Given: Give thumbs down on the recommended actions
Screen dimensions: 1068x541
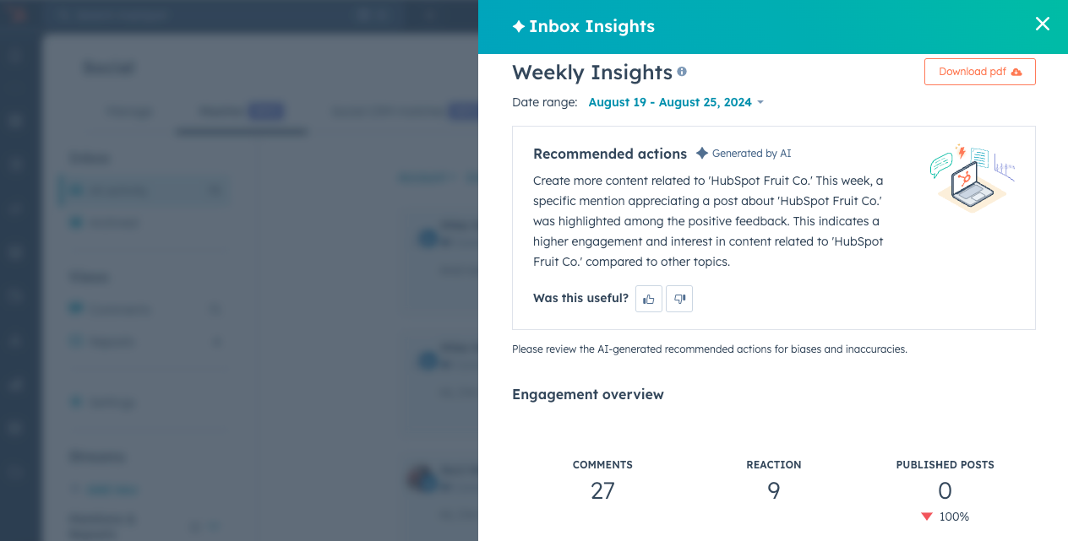Looking at the screenshot, I should 679,299.
